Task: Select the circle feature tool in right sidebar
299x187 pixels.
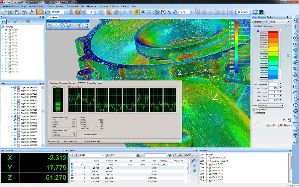Action: [295, 38]
